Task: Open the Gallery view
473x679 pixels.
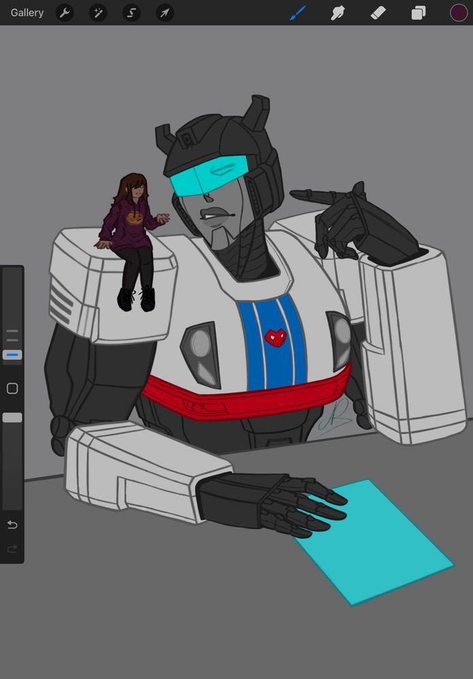Action: point(27,12)
